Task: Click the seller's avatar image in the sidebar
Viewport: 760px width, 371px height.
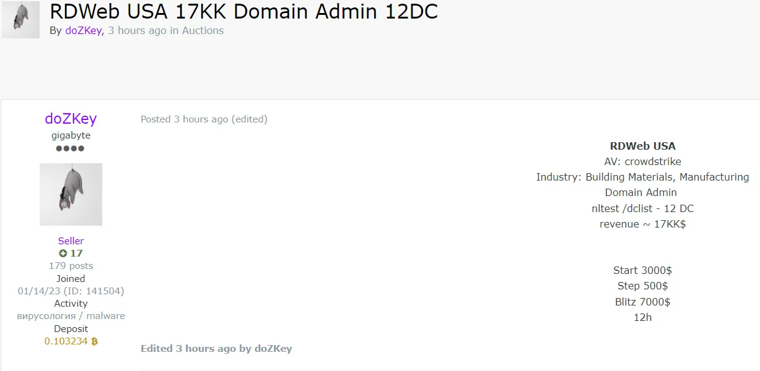Action: [71, 194]
